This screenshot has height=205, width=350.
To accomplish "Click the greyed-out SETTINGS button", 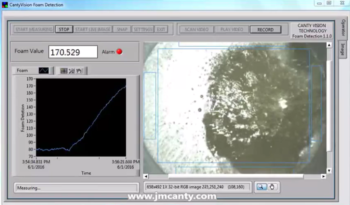I will click(x=143, y=29).
